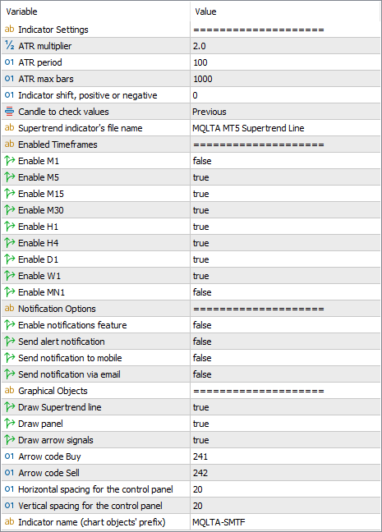The width and height of the screenshot is (382, 532).
Task: Click the ATR multiplier fraction icon
Action: pyautogui.click(x=10, y=45)
